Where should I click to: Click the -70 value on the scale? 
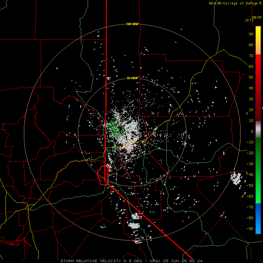(250, 207)
